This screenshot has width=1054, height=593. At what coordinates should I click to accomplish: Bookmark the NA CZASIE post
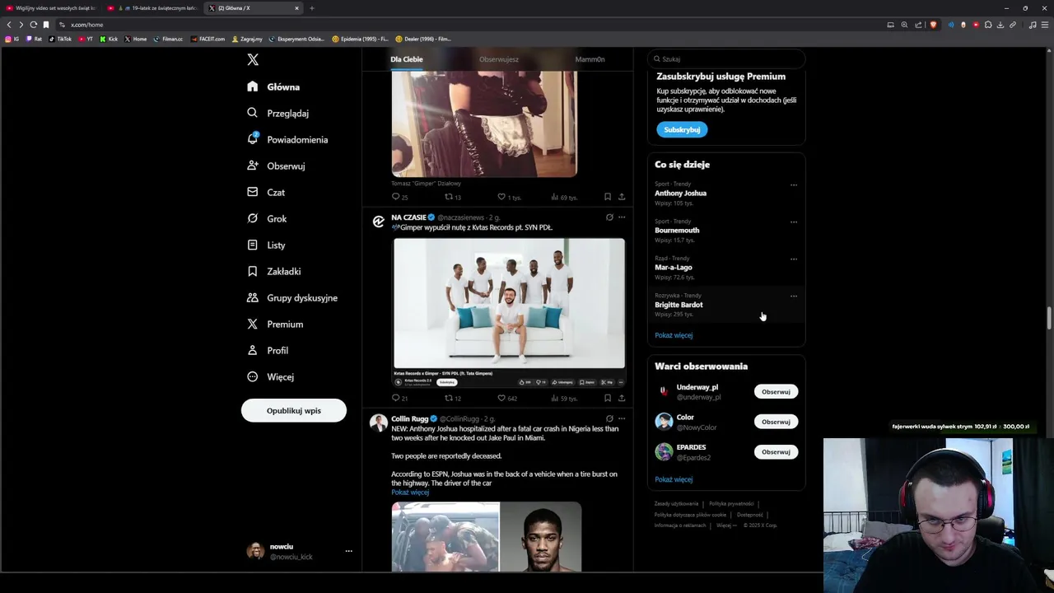(608, 398)
